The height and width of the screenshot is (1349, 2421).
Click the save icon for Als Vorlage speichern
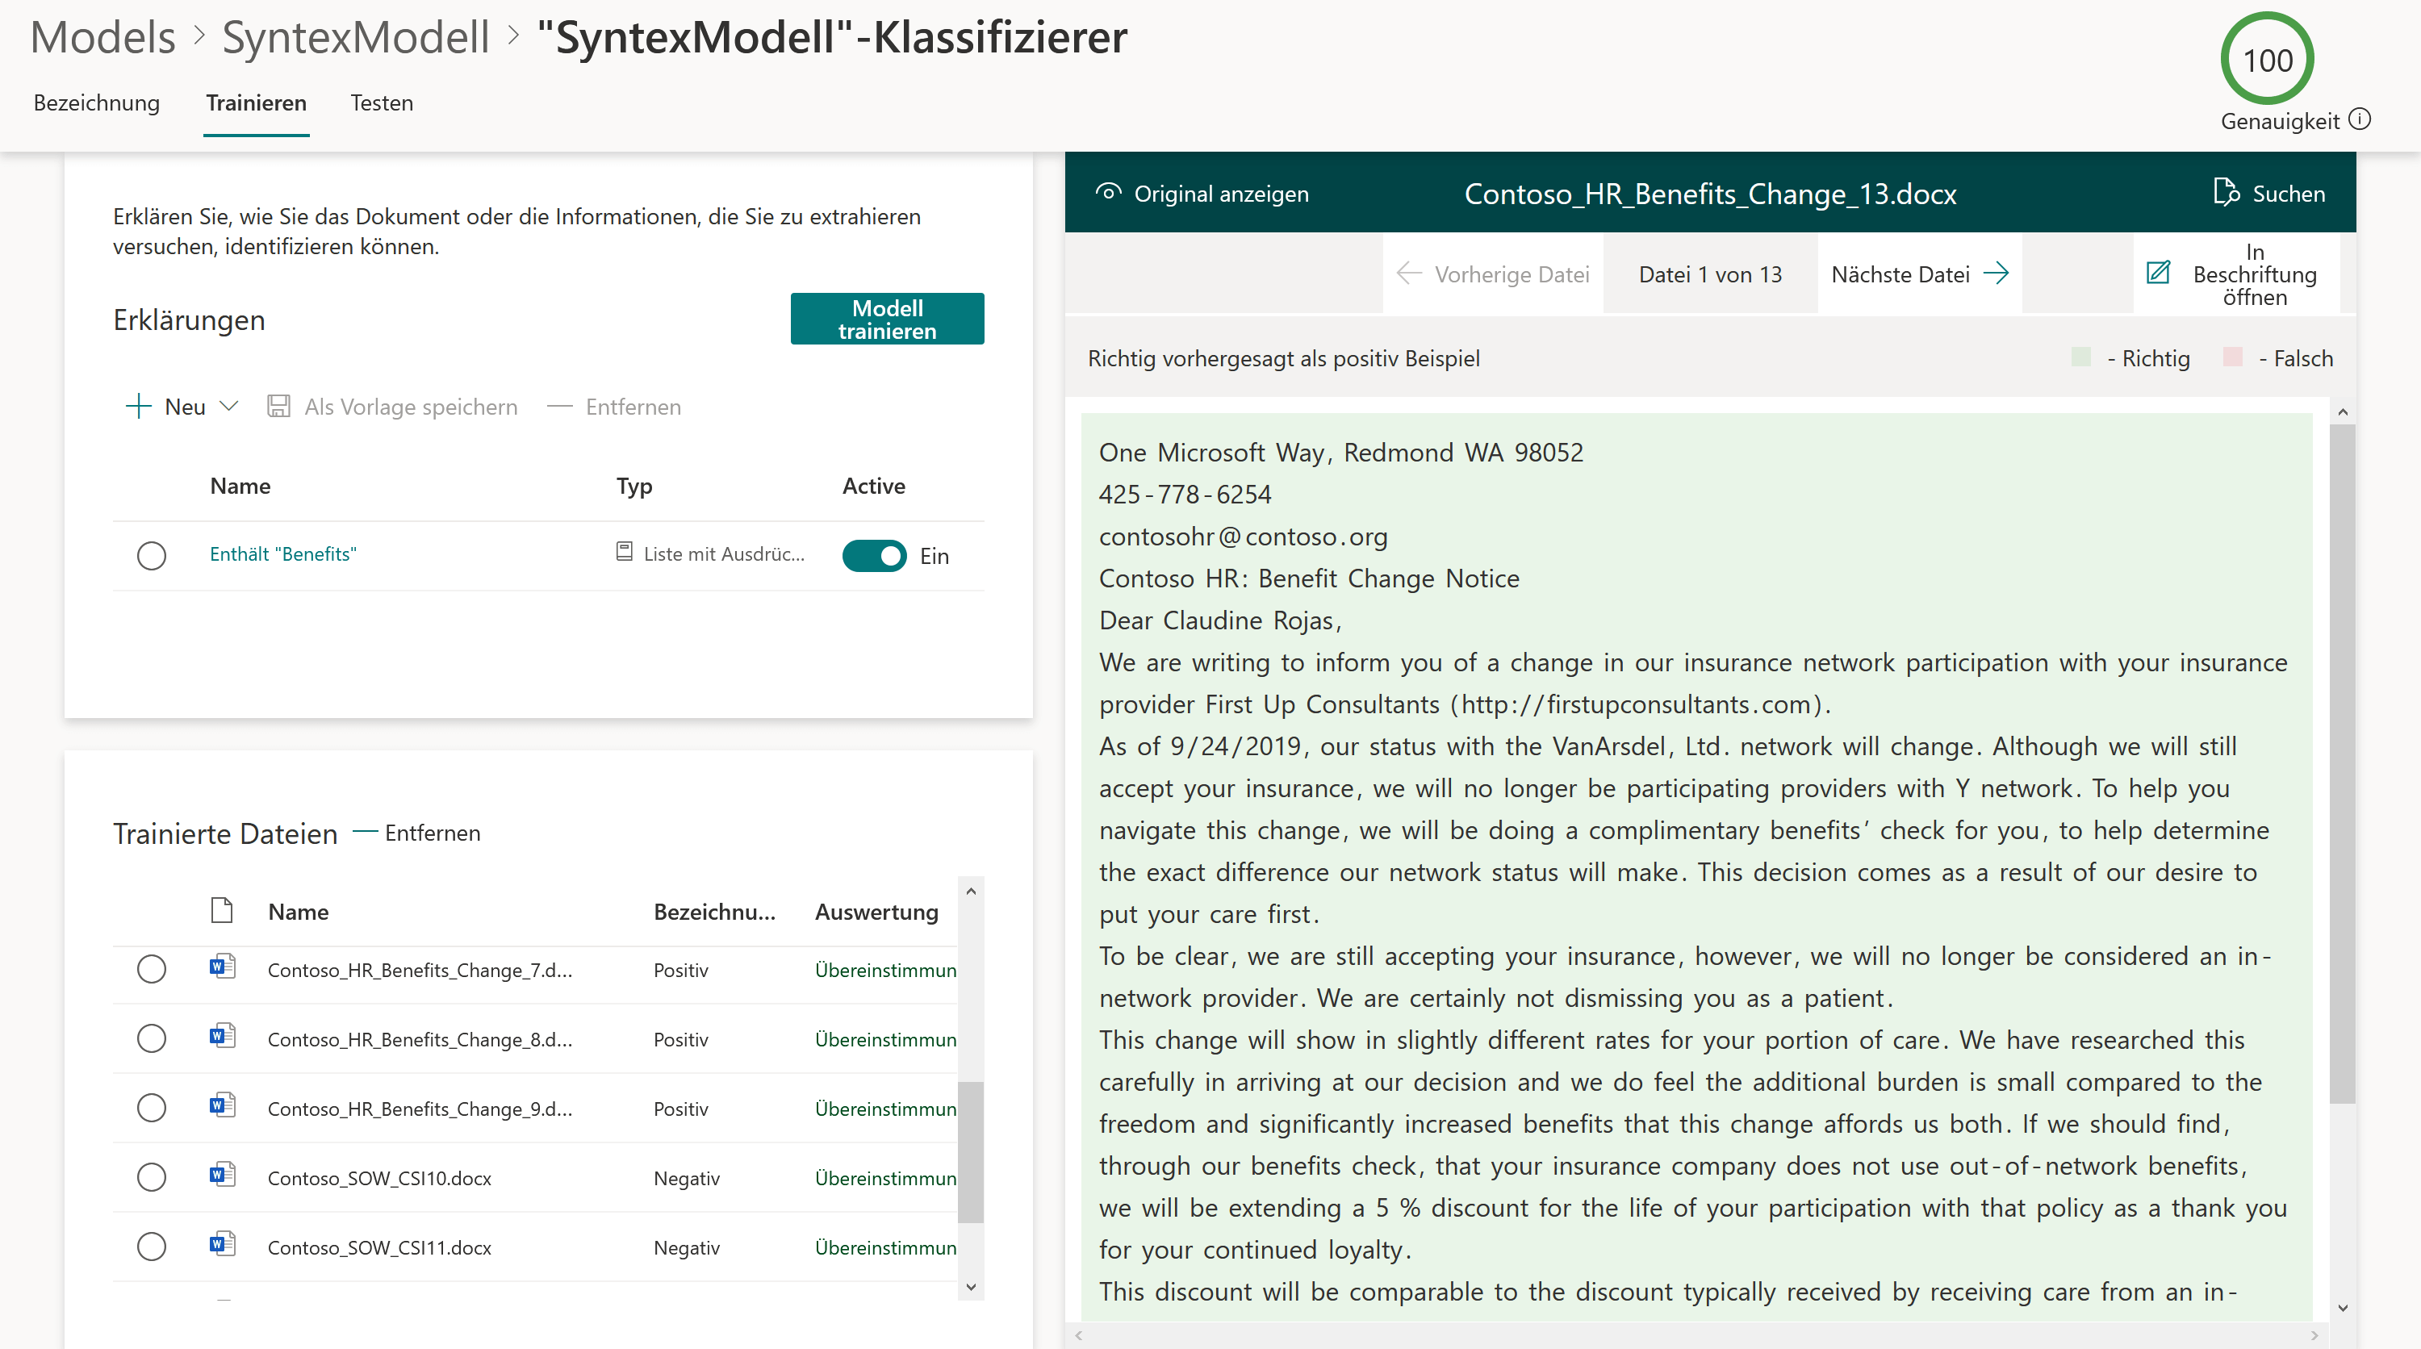click(x=278, y=406)
